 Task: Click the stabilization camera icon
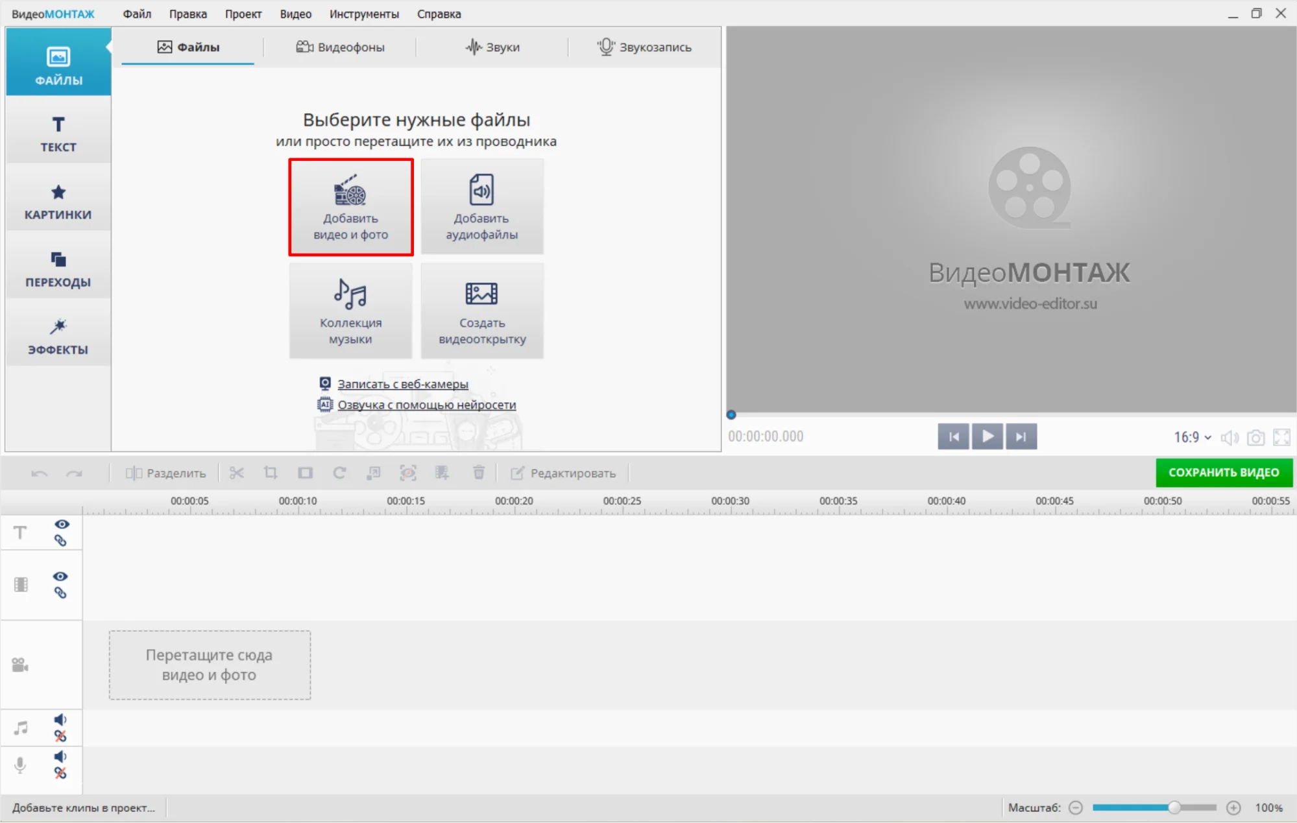pos(408,473)
